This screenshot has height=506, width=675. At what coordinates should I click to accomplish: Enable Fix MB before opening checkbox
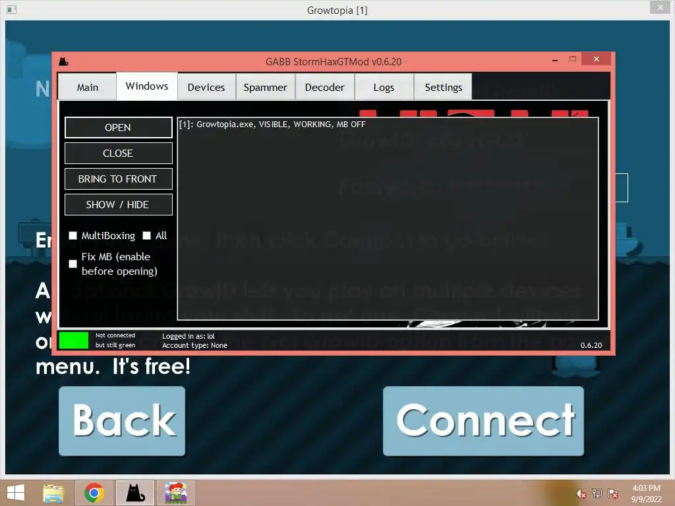coord(73,264)
